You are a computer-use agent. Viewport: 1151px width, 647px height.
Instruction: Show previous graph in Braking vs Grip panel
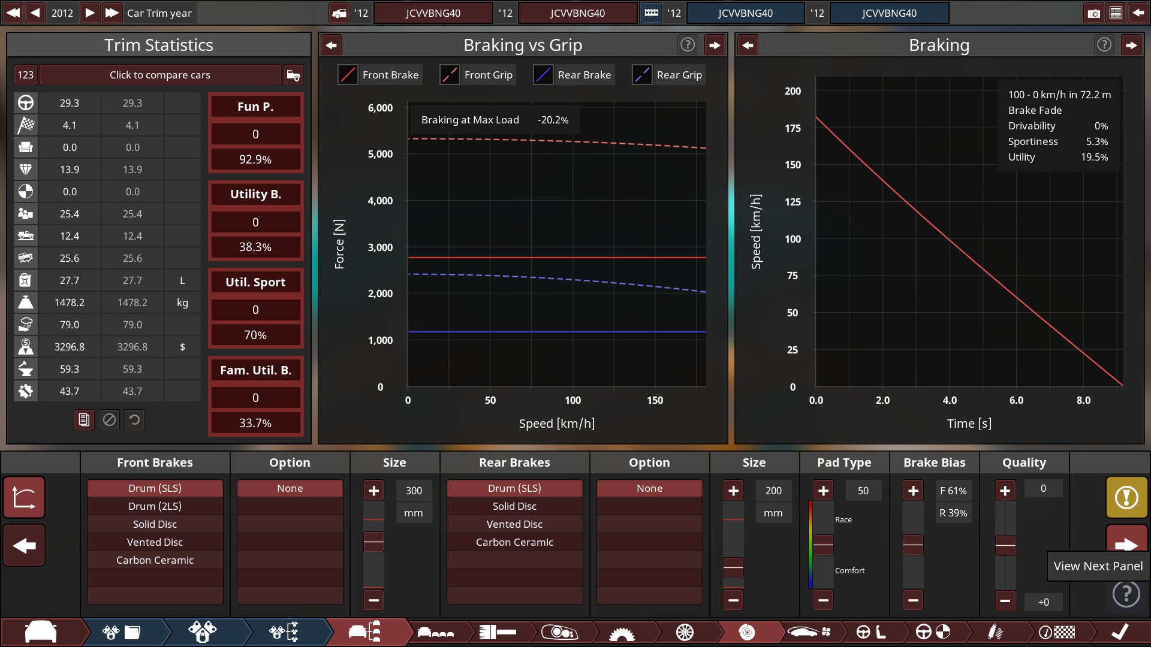(332, 45)
